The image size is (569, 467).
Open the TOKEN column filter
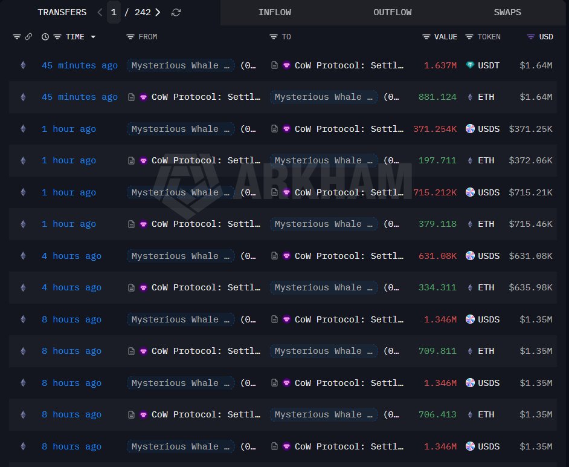click(469, 37)
